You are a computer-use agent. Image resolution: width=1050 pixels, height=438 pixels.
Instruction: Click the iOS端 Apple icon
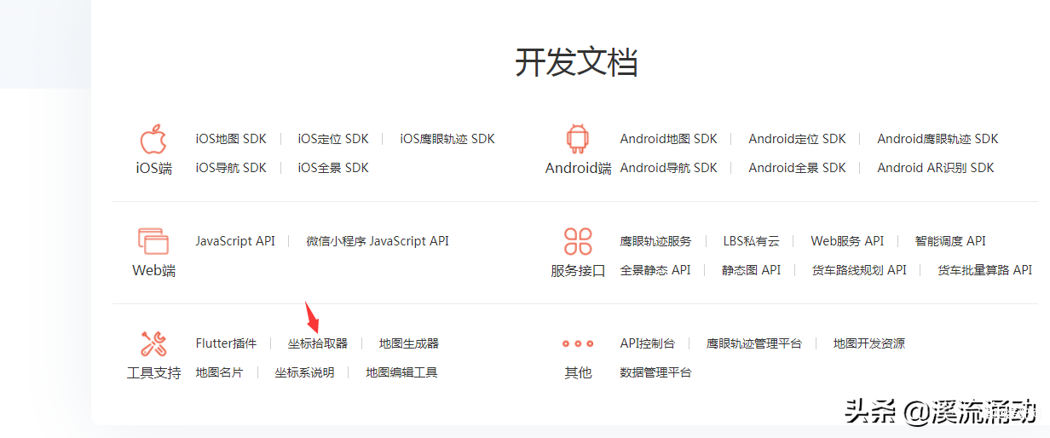click(153, 139)
